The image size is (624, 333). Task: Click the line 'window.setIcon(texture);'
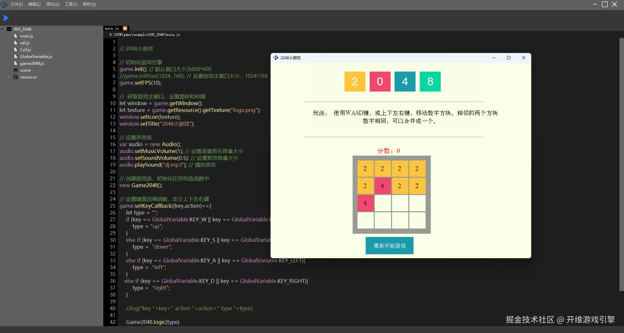[x=150, y=117]
